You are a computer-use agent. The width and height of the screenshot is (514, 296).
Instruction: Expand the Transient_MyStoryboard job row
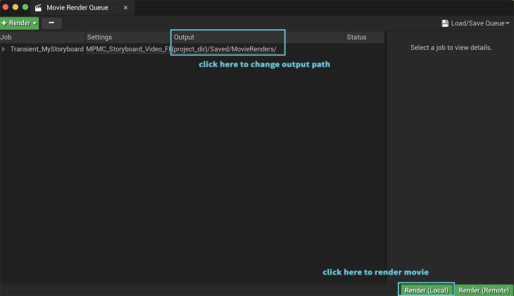click(3, 49)
